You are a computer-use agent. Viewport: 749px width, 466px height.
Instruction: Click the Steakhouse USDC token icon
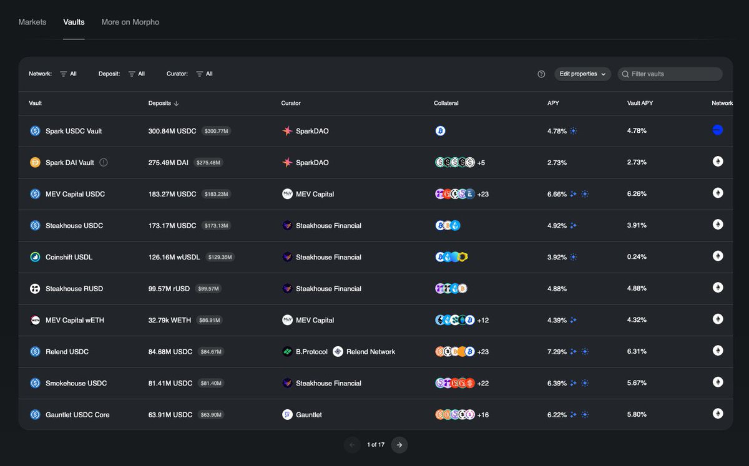[35, 225]
